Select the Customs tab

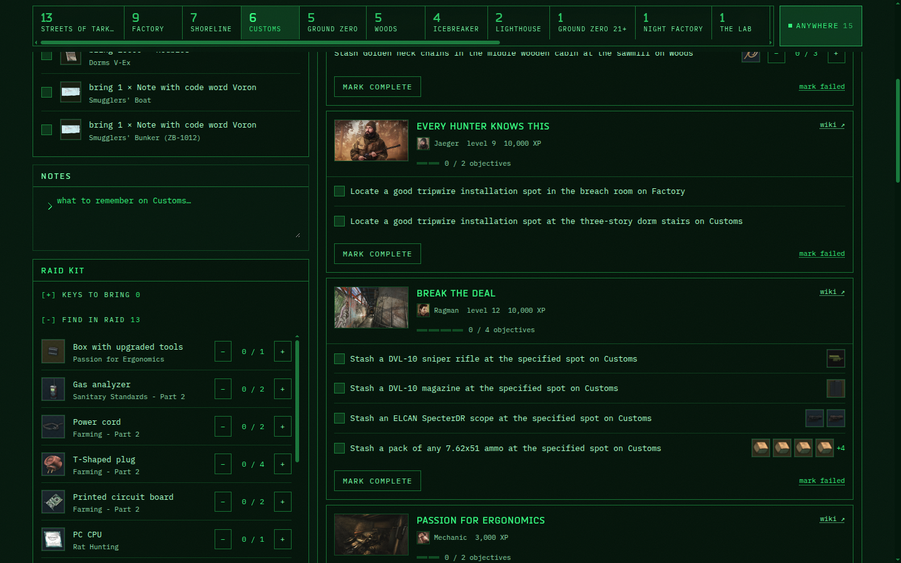click(x=270, y=23)
